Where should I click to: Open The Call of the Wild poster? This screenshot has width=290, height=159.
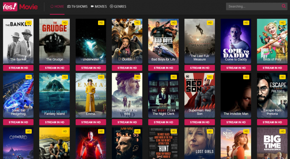(x=127, y=95)
